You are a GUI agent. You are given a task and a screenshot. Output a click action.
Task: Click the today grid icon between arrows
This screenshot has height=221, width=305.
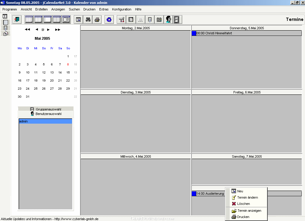coord(43,30)
